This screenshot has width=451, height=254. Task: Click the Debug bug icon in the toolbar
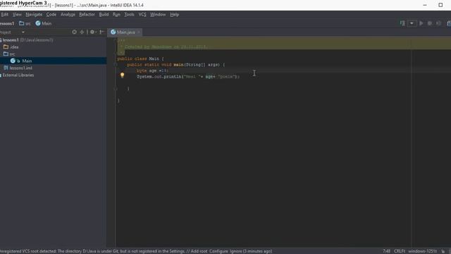(x=430, y=23)
